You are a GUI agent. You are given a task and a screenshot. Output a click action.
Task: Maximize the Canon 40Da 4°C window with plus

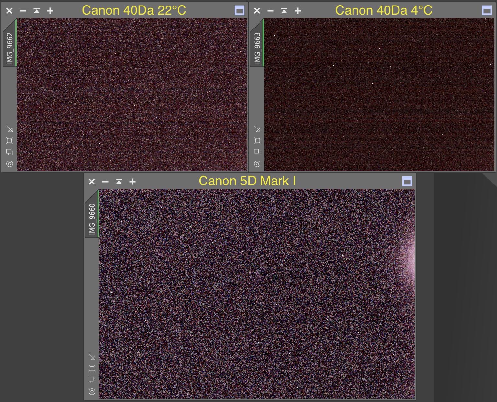click(298, 11)
